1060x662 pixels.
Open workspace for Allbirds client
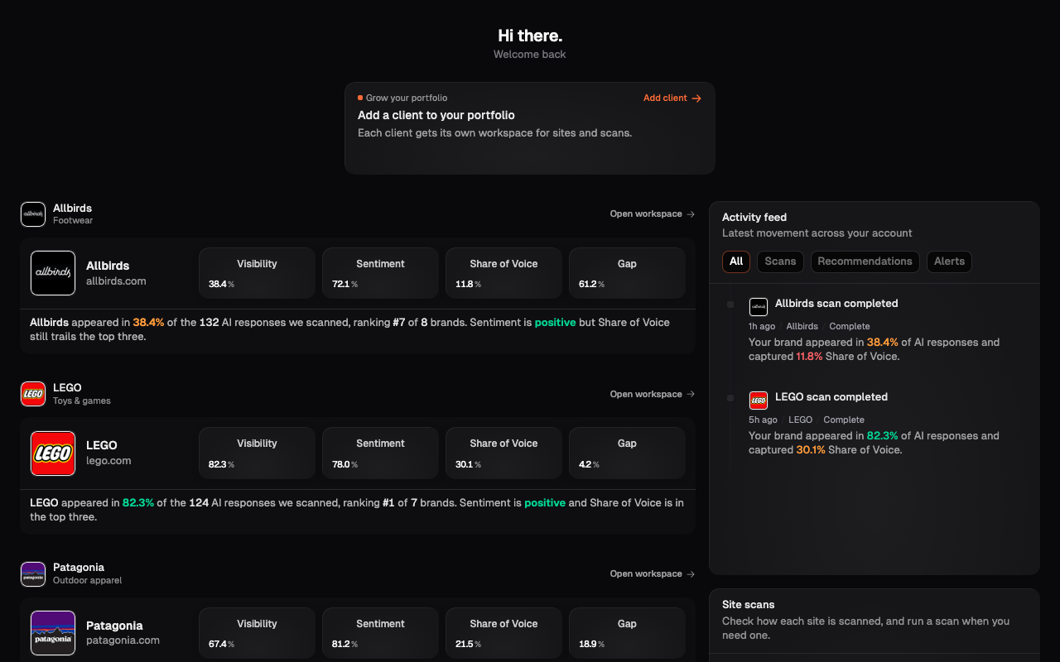click(x=653, y=213)
